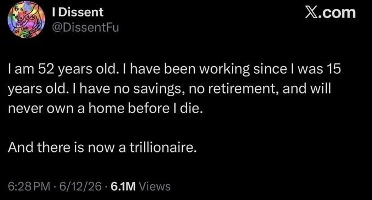Click the word Views in post footer
Viewport: 372px width, 200px height.
point(155,186)
